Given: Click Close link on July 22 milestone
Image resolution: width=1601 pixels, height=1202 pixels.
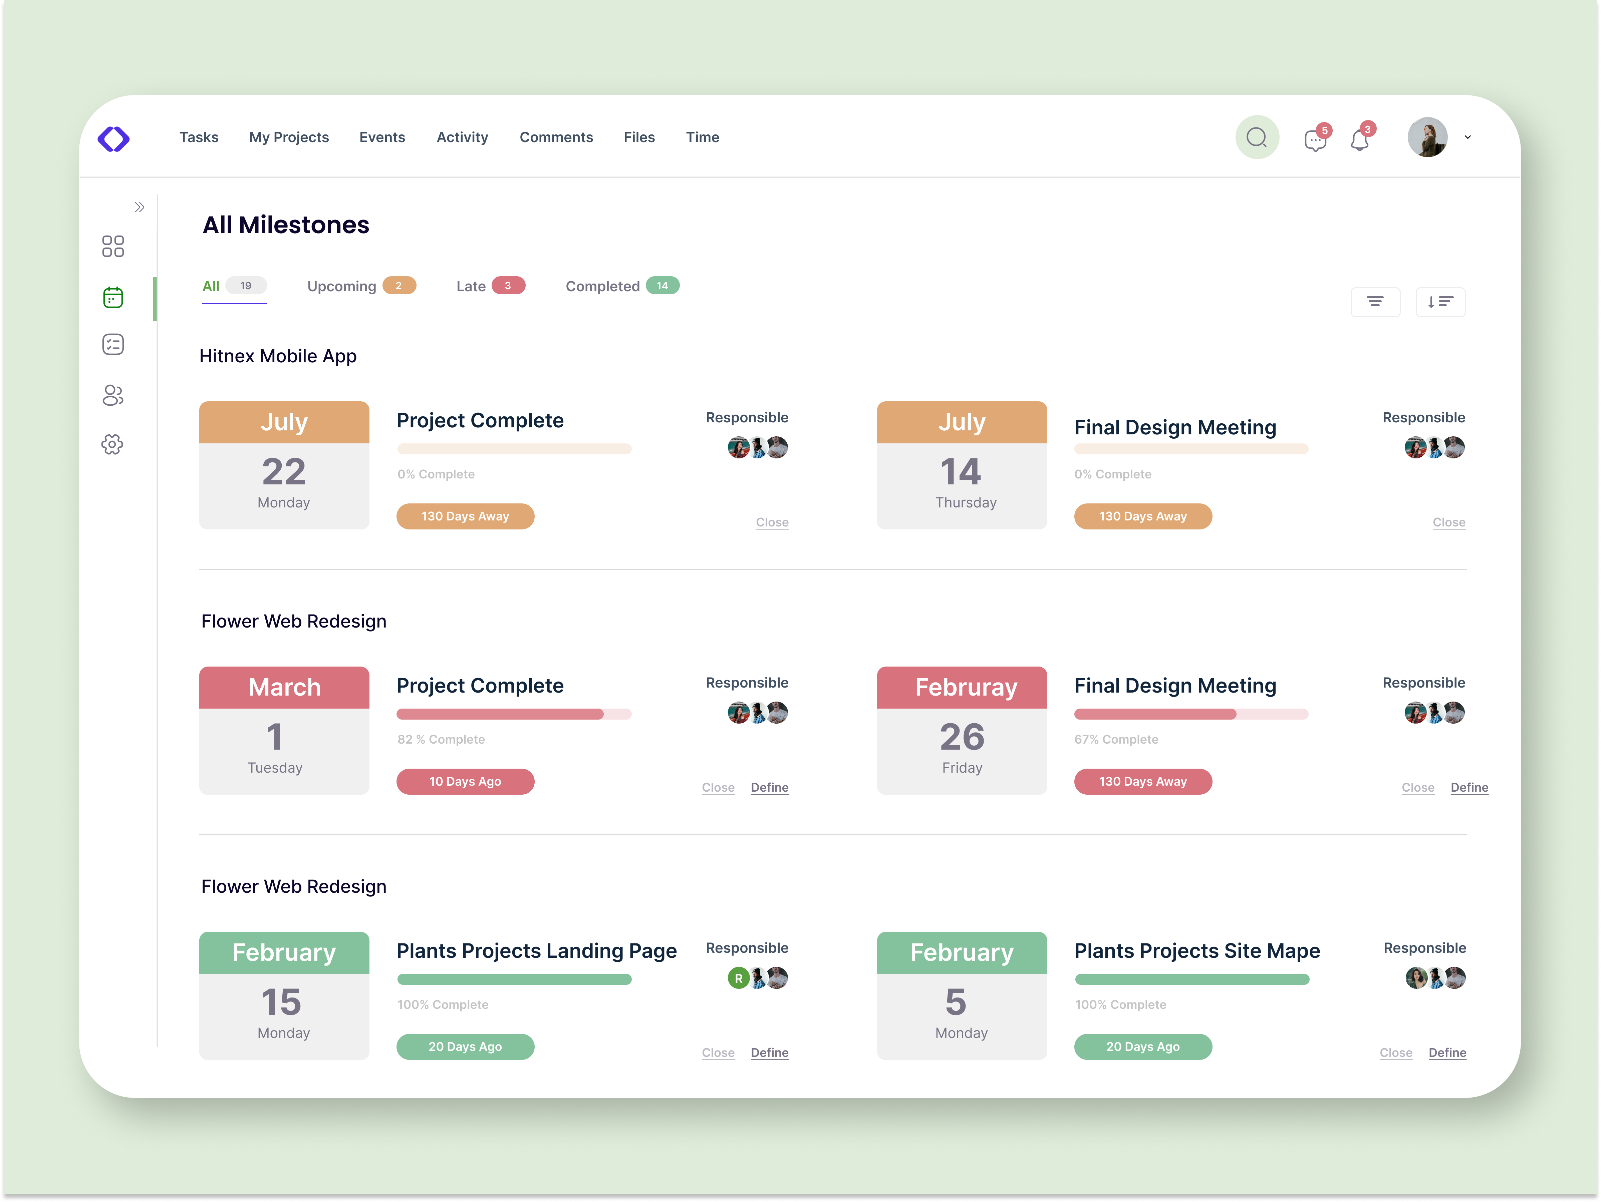Looking at the screenshot, I should click(x=772, y=522).
